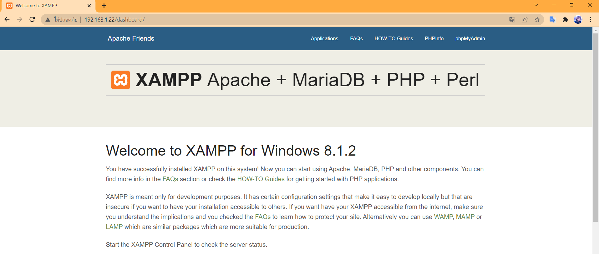This screenshot has width=599, height=254.
Task: Open the Chrome profile avatar
Action: [x=578, y=20]
